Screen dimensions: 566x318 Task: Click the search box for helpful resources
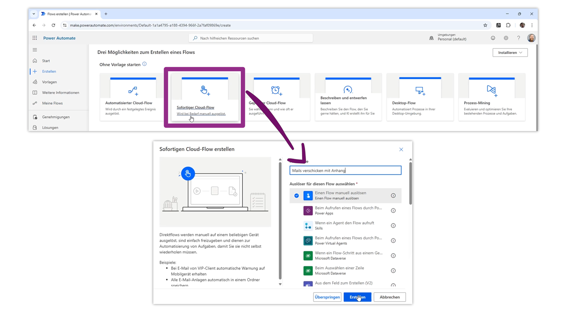tap(251, 38)
